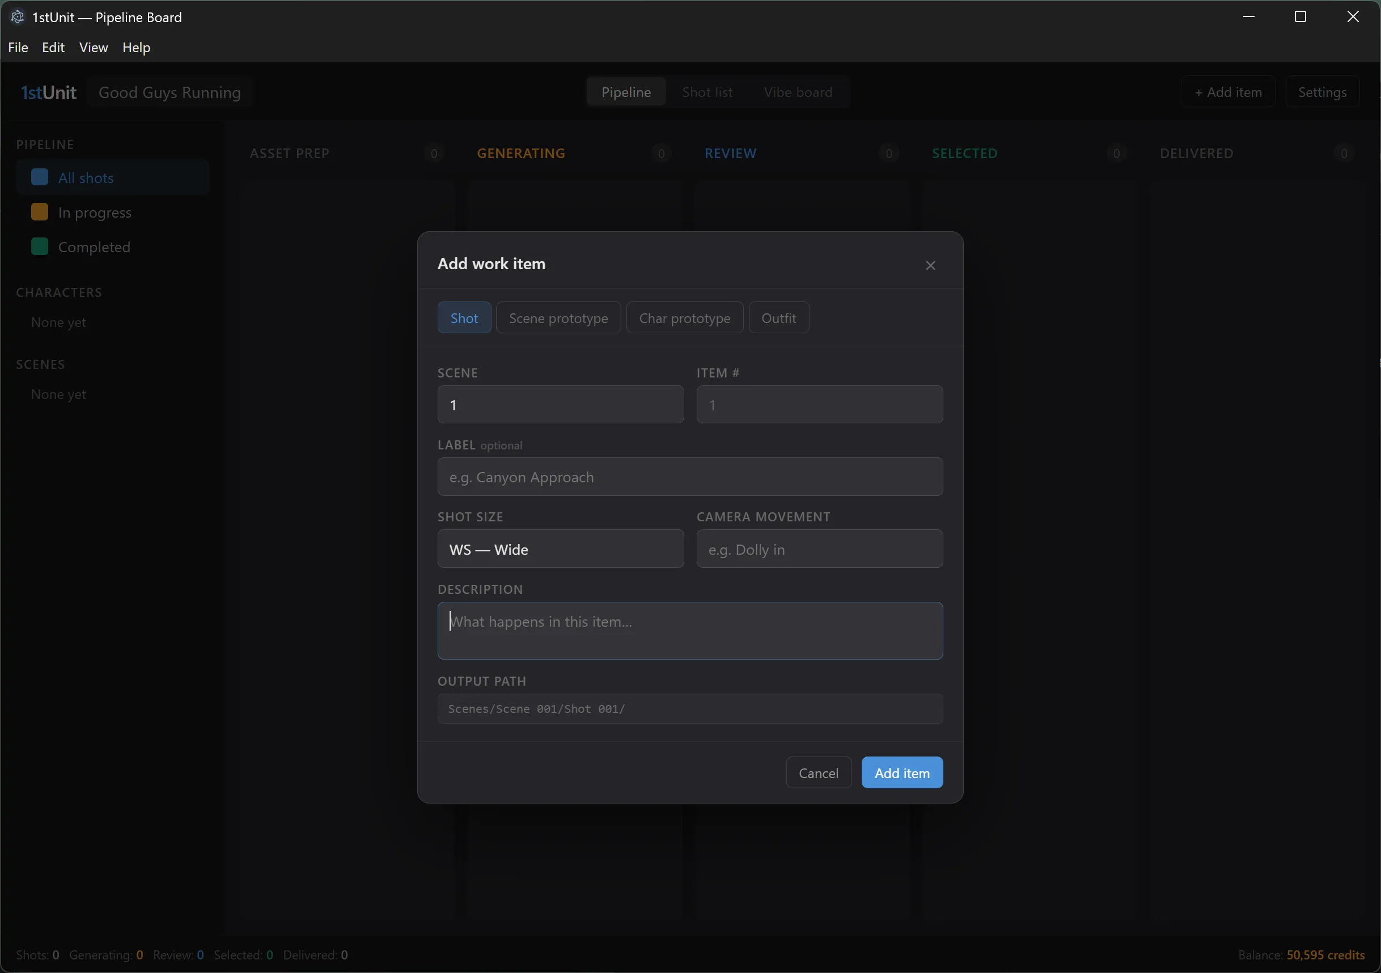Click the ASSET PREP count badge
The image size is (1381, 973).
[x=434, y=154]
